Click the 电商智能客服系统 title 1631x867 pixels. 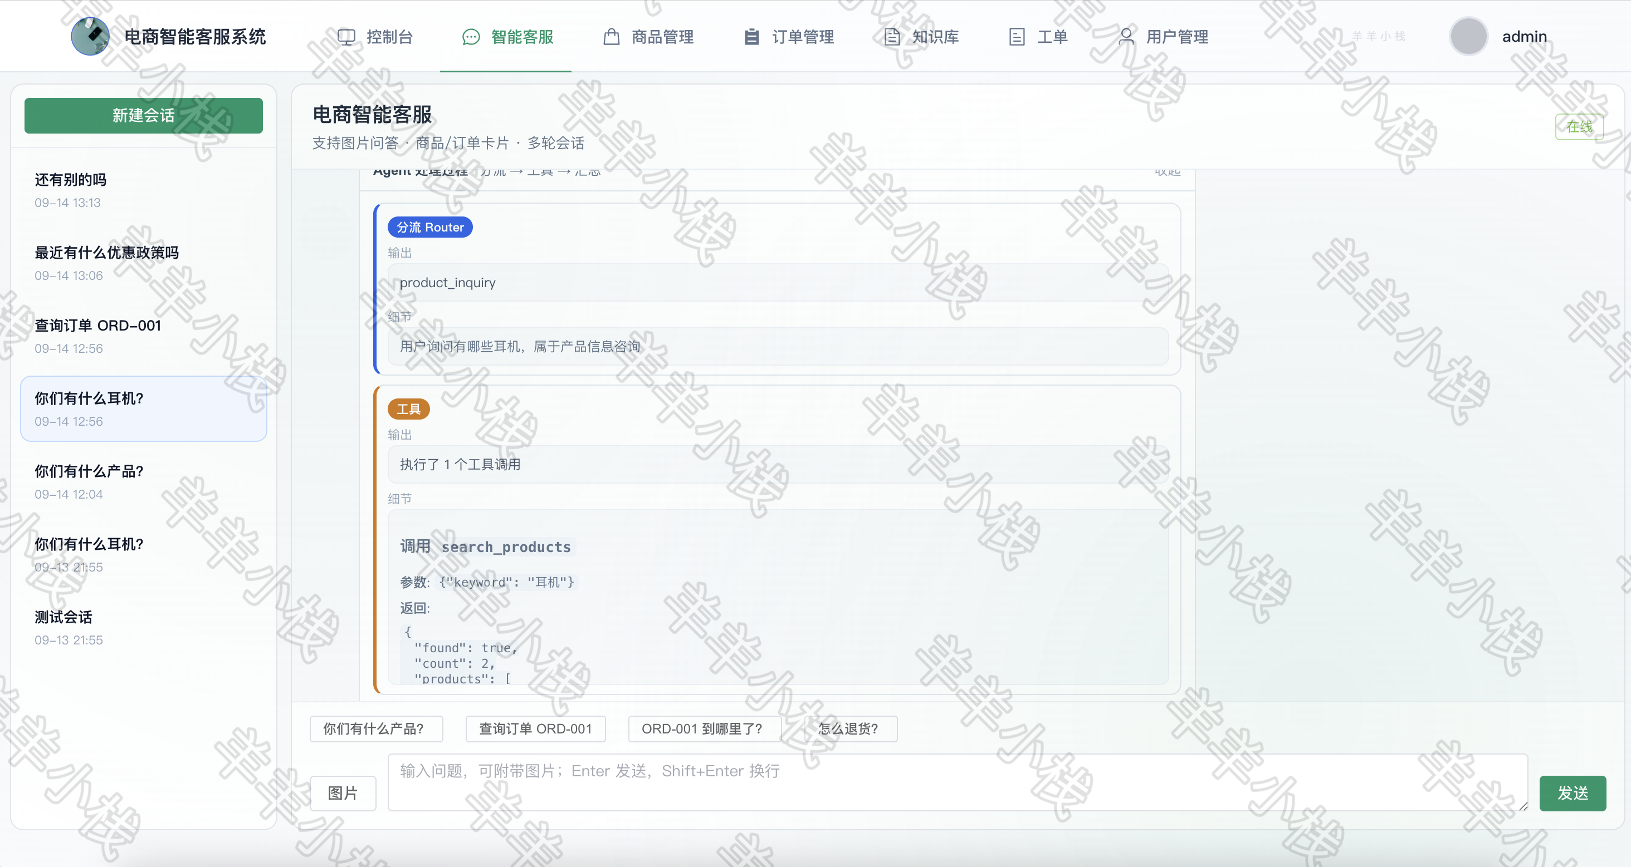195,37
